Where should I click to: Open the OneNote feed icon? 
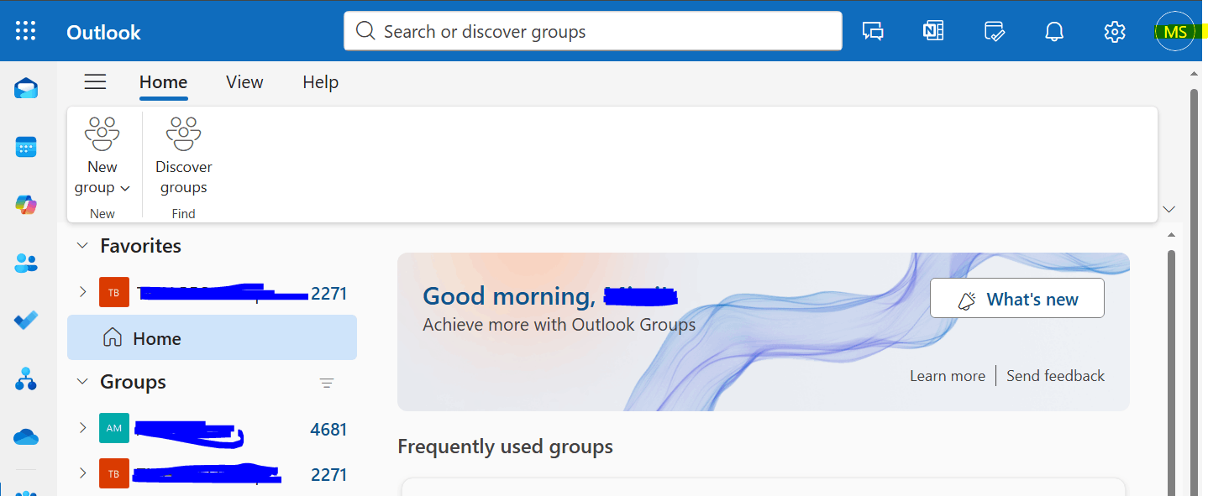tap(933, 32)
